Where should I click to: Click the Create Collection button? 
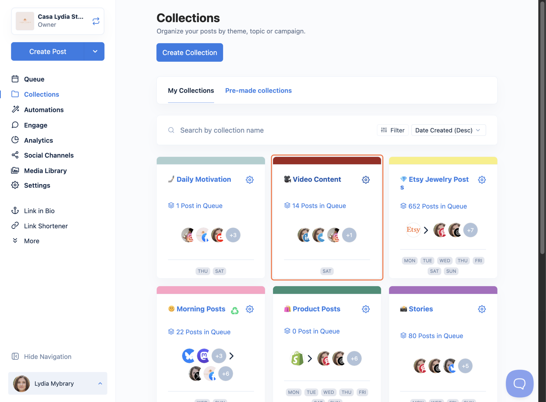pos(190,52)
